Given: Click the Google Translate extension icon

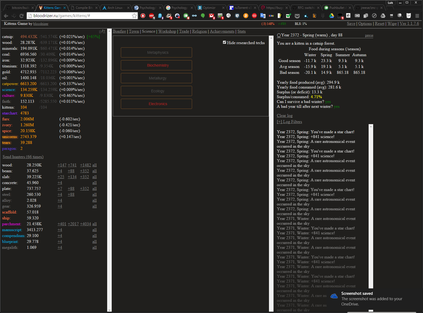Looking at the screenshot, I should coord(263,16).
